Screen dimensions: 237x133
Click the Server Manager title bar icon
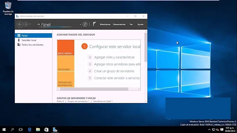(x=17, y=16)
